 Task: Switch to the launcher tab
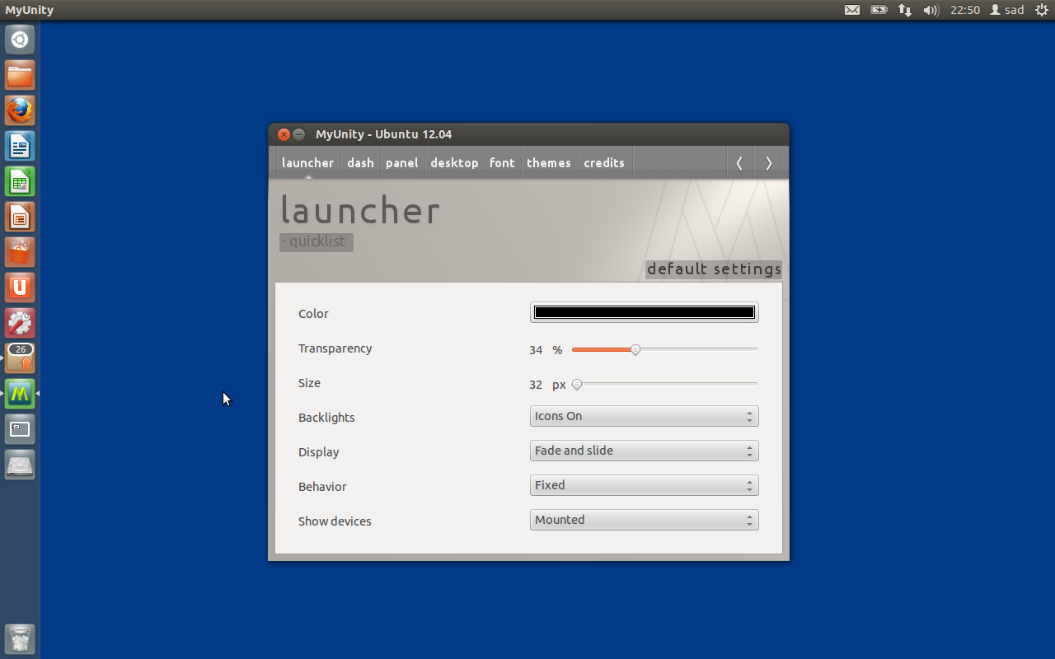point(307,163)
